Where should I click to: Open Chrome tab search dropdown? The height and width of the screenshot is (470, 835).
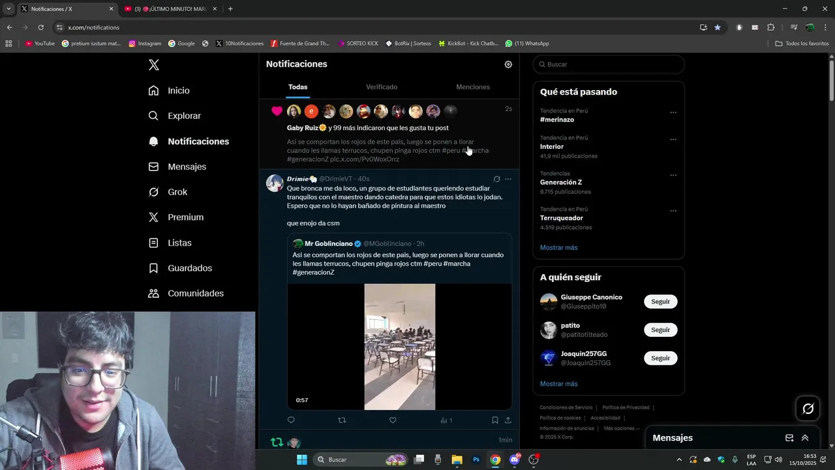pos(8,9)
